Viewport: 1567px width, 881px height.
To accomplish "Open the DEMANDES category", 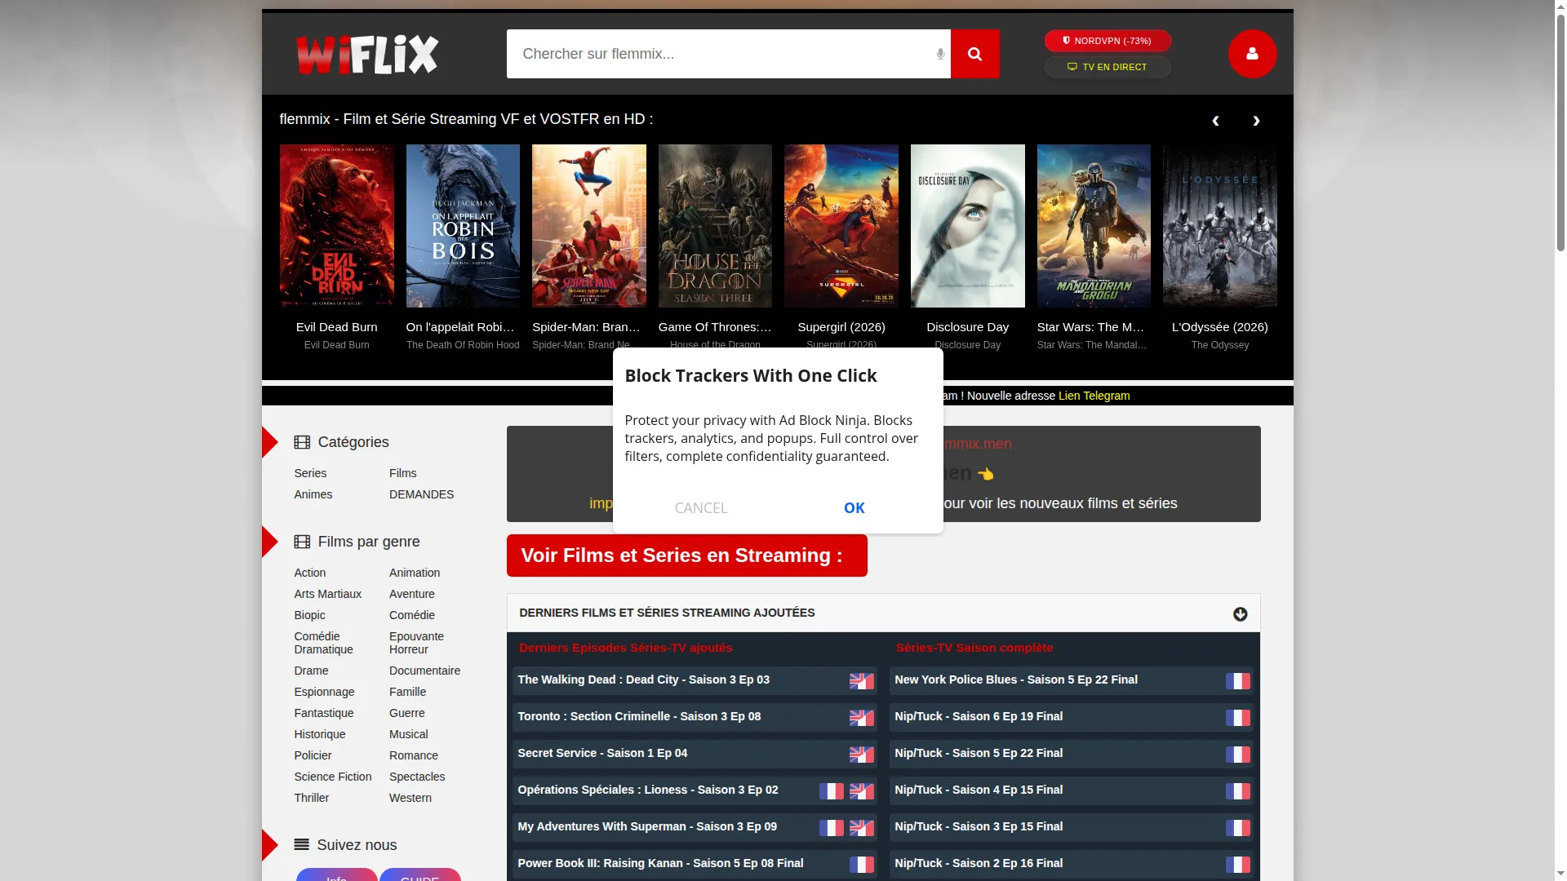I will pyautogui.click(x=421, y=494).
